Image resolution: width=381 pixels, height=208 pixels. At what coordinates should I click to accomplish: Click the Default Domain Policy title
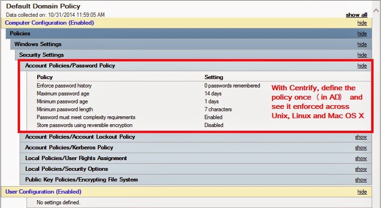(43, 6)
